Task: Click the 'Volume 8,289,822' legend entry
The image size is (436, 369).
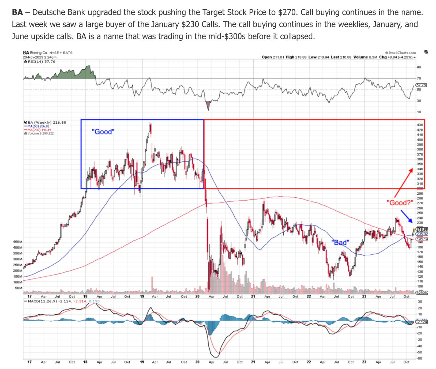Action: tap(41, 133)
